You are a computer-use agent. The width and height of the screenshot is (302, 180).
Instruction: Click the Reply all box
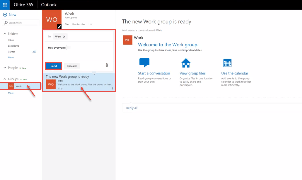pyautogui.click(x=212, y=108)
